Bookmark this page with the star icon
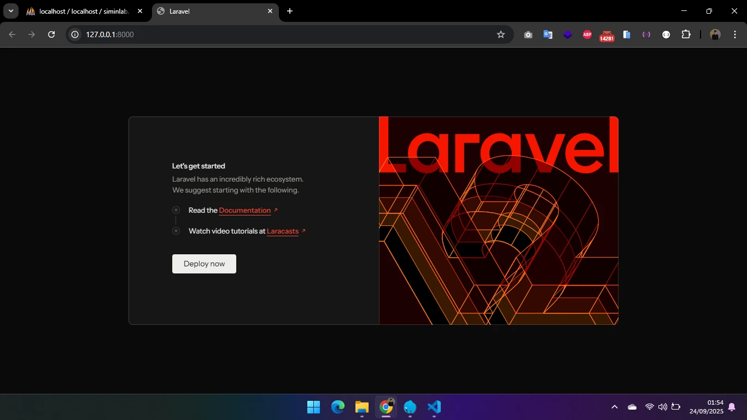747x420 pixels. point(500,34)
